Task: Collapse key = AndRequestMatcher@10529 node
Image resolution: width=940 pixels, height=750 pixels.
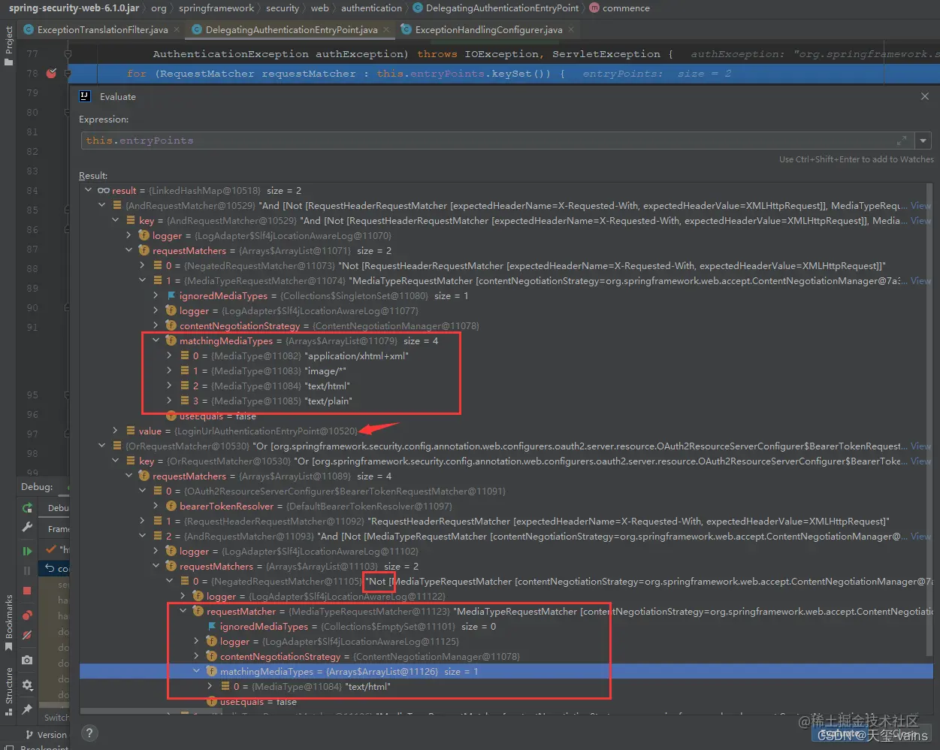Action: tap(115, 221)
